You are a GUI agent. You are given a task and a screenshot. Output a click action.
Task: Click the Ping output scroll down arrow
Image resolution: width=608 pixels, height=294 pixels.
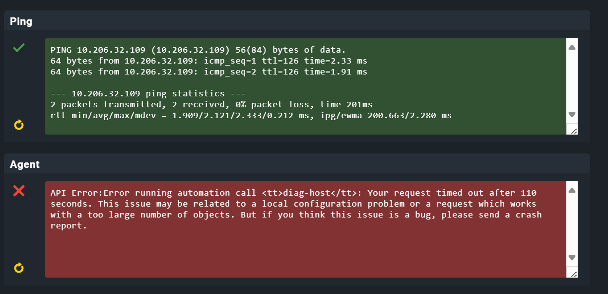click(x=572, y=114)
